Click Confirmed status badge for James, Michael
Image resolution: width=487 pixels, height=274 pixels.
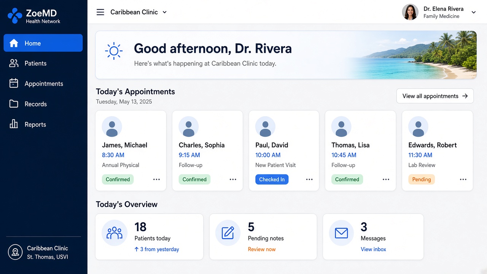coord(118,180)
